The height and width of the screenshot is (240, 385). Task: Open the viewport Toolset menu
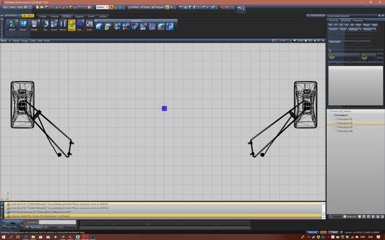(16, 41)
